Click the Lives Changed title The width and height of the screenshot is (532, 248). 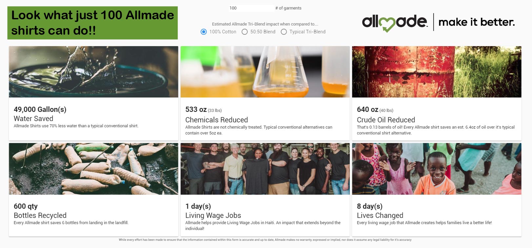(380, 215)
